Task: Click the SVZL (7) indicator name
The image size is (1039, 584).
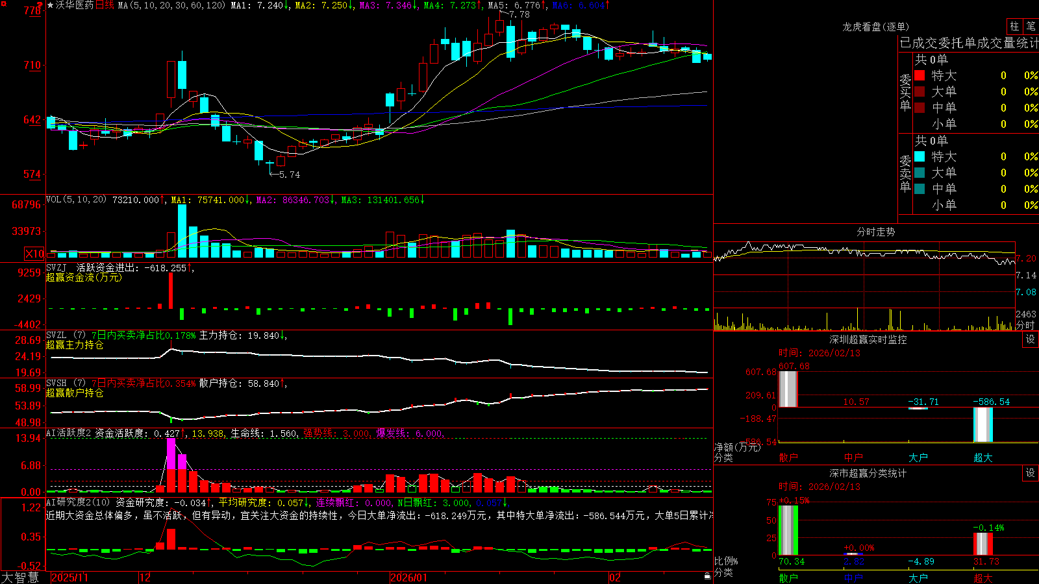Action: (66, 335)
